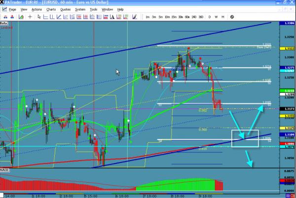This screenshot has height=198, width=296.
Task: Click the 1.3125 yellow price tag
Action: 288,128
